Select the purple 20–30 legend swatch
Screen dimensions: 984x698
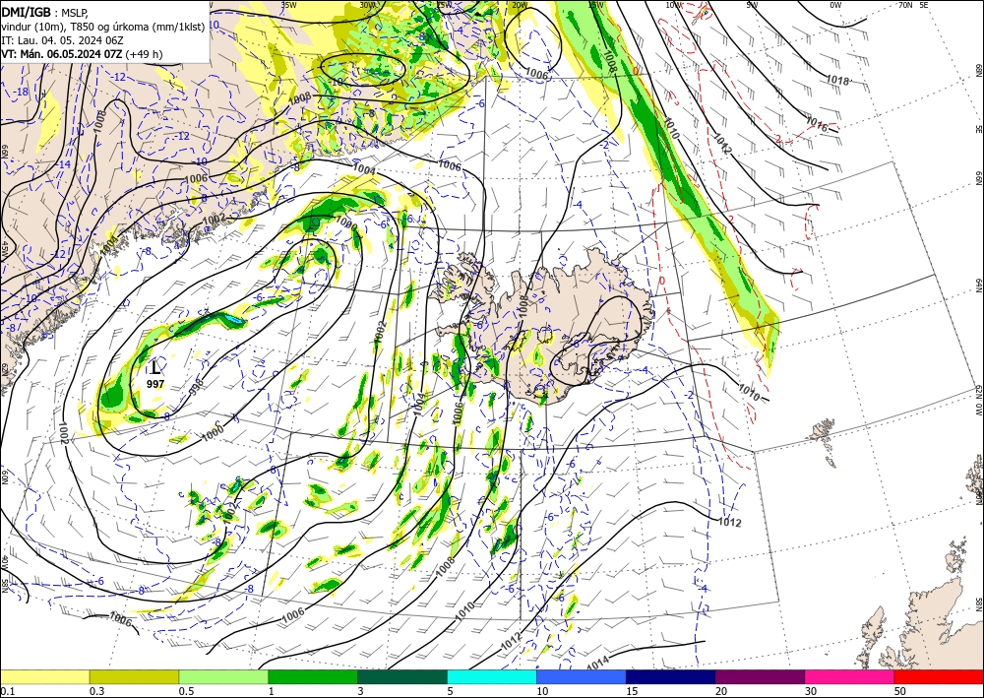(x=760, y=676)
